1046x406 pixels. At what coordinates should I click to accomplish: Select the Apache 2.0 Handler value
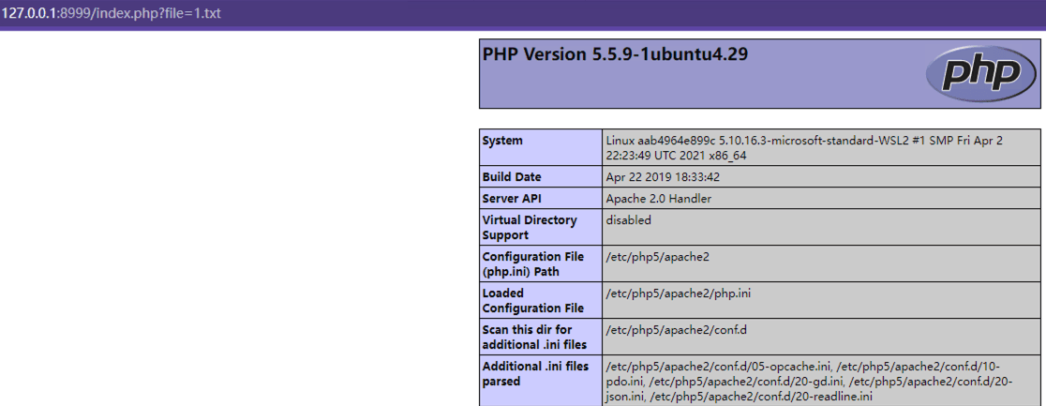(x=658, y=199)
